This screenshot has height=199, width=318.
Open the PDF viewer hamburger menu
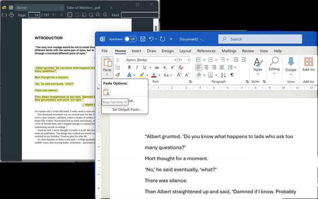11,7
